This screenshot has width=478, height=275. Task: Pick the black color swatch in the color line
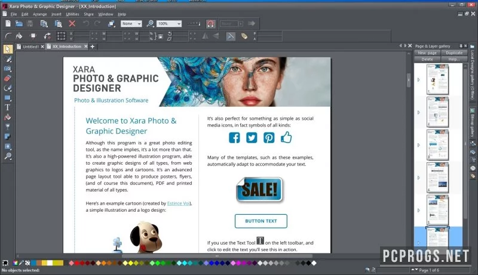(308, 263)
